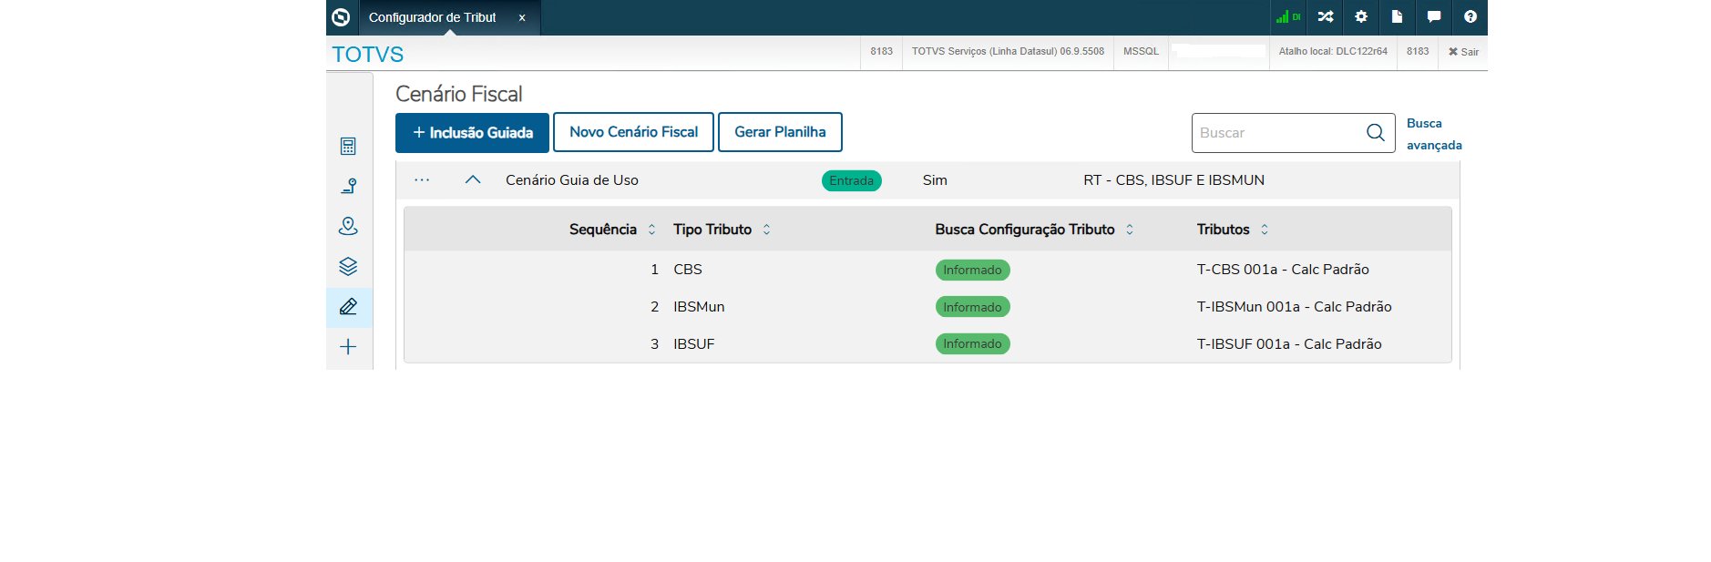Click the Inclusão Guiada button
This screenshot has height=562, width=1711.
[472, 133]
